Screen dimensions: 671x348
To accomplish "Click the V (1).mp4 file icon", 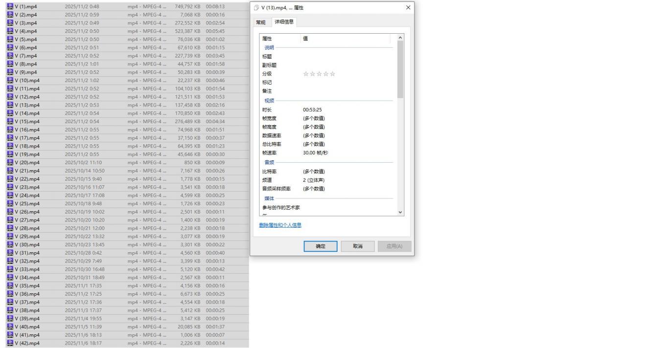I will click(10, 6).
